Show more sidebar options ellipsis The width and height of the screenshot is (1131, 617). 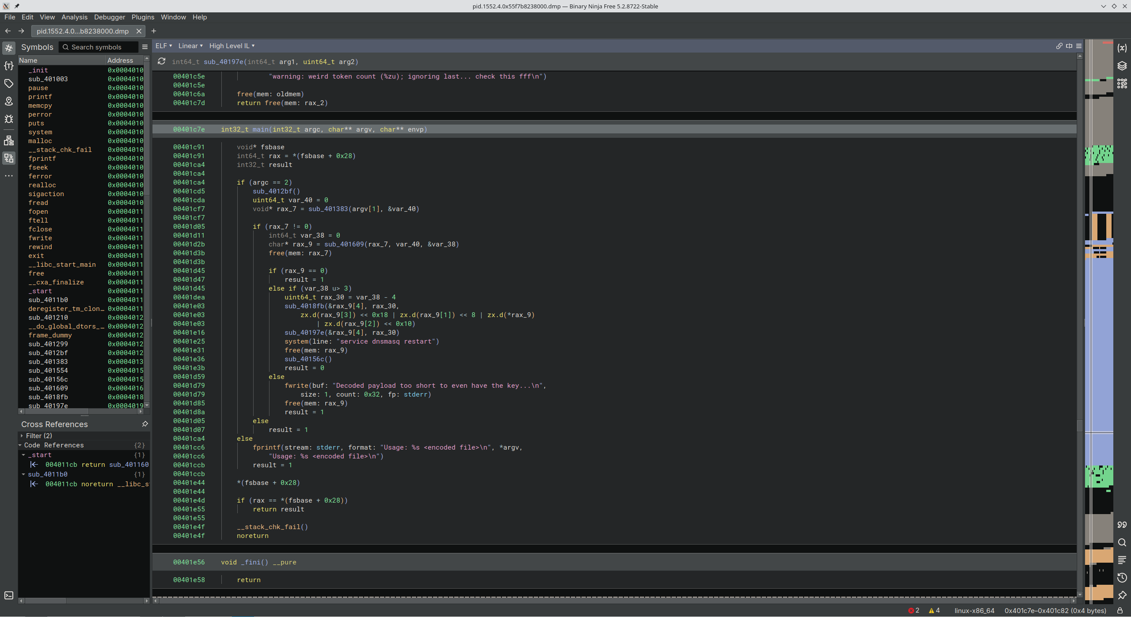point(9,176)
